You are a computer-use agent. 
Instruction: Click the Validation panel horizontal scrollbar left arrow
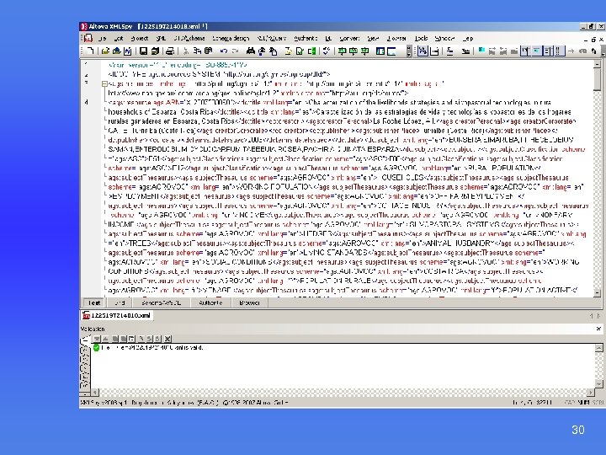point(95,392)
